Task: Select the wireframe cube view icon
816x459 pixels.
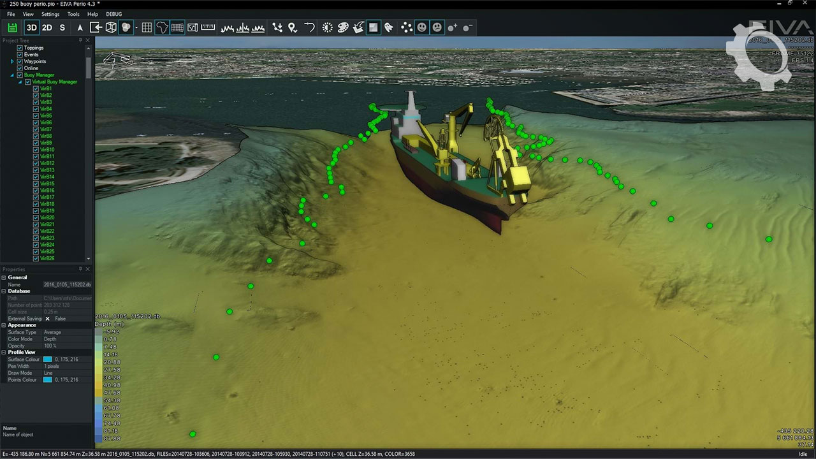Action: point(111,27)
